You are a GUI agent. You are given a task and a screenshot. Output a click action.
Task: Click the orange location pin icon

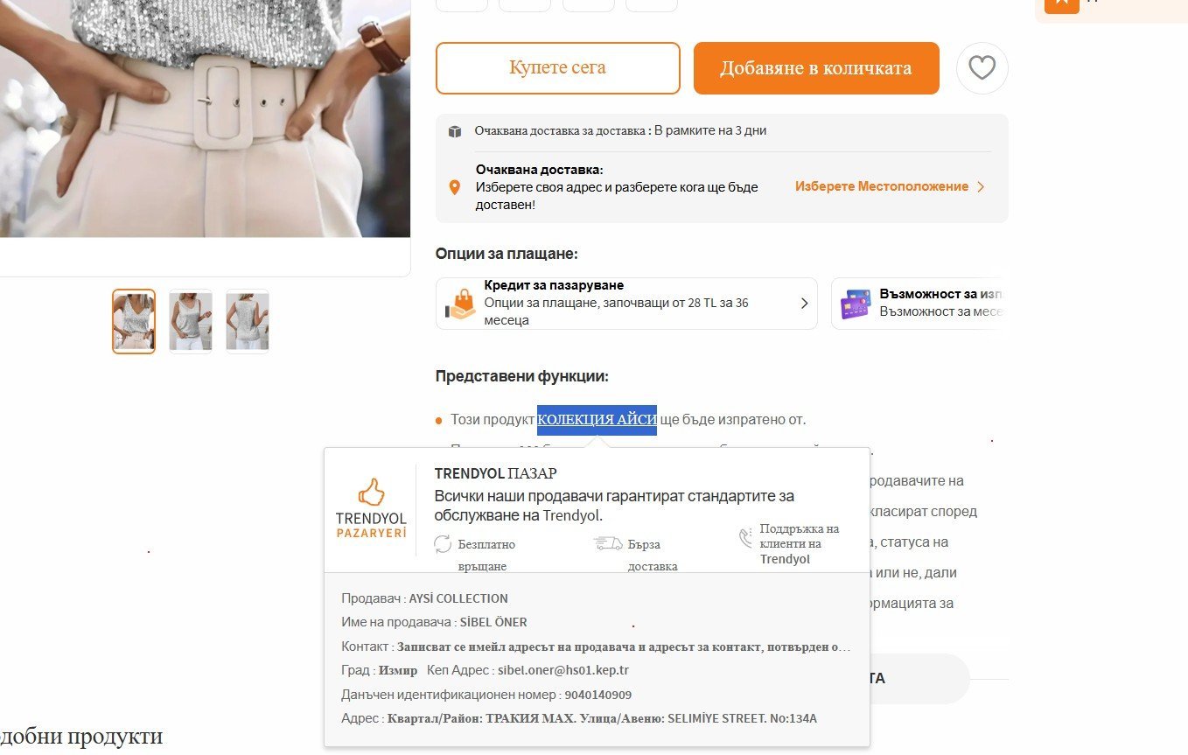click(454, 187)
